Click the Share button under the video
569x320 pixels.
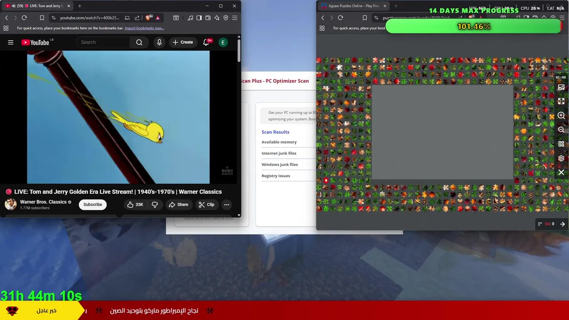[178, 204]
